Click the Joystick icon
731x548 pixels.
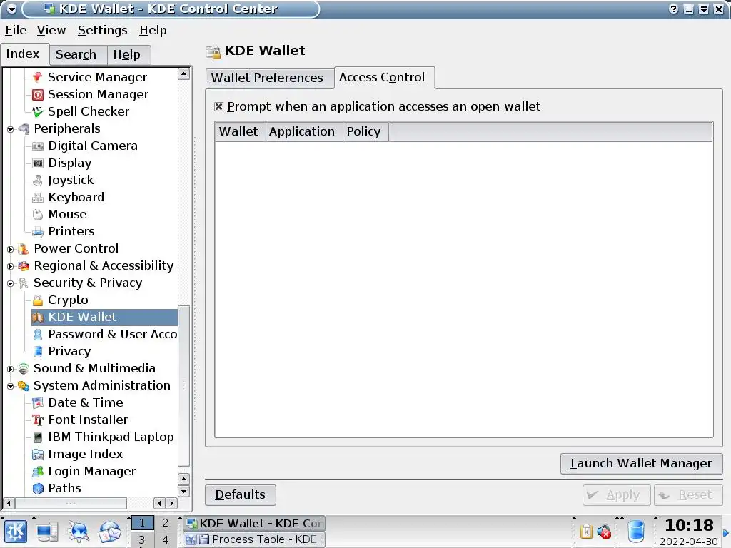(38, 181)
